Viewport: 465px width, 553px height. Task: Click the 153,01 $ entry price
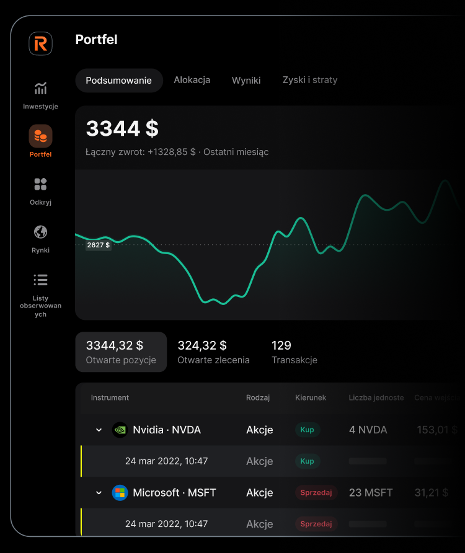tap(438, 430)
